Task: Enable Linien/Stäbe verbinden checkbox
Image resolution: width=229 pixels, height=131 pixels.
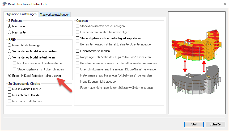Action: 77,51
